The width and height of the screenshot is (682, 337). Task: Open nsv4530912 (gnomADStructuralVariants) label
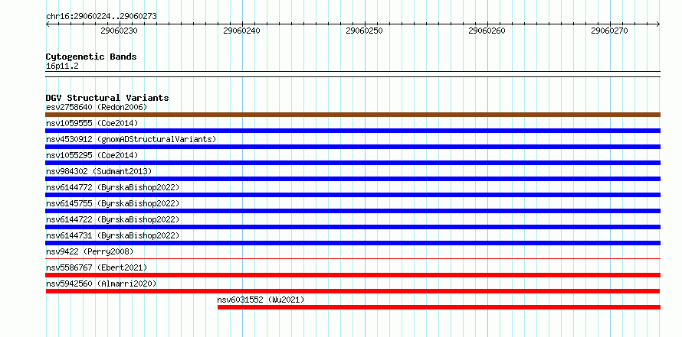(x=131, y=139)
